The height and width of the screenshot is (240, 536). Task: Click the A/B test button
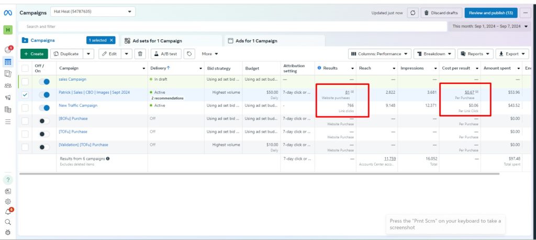pos(166,54)
